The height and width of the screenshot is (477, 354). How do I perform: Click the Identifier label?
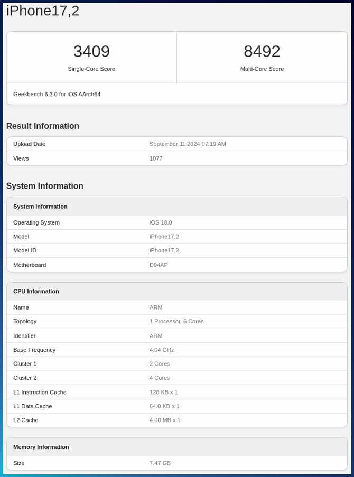[24, 336]
